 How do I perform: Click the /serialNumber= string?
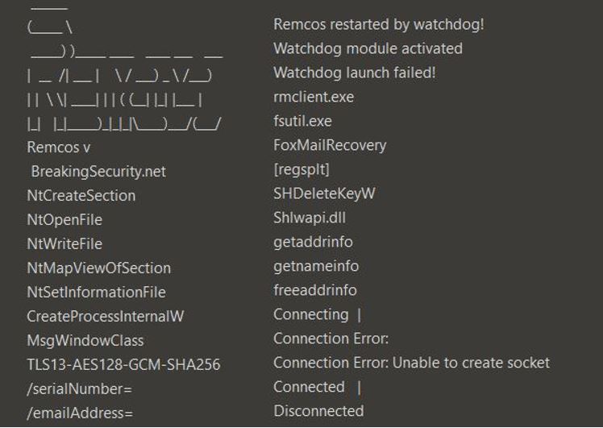click(79, 389)
